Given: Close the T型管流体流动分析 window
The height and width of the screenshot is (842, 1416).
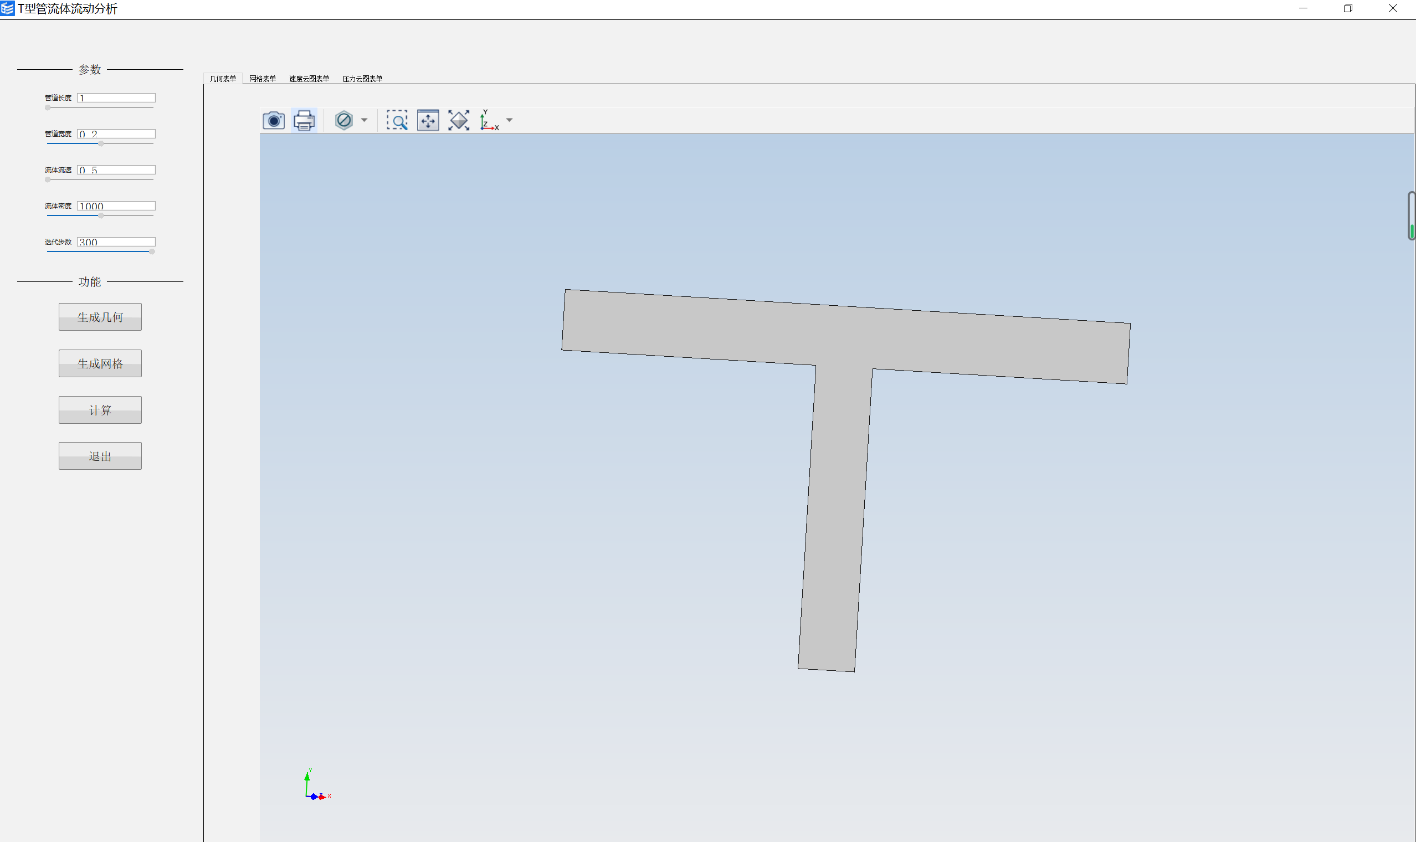Looking at the screenshot, I should [x=1393, y=8].
